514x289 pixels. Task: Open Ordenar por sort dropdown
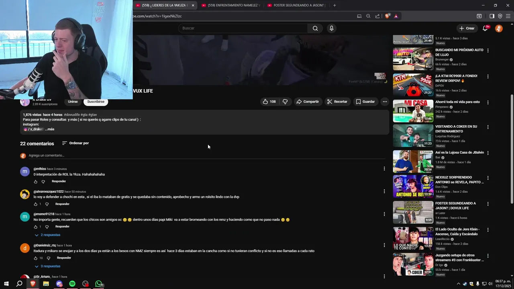75,143
